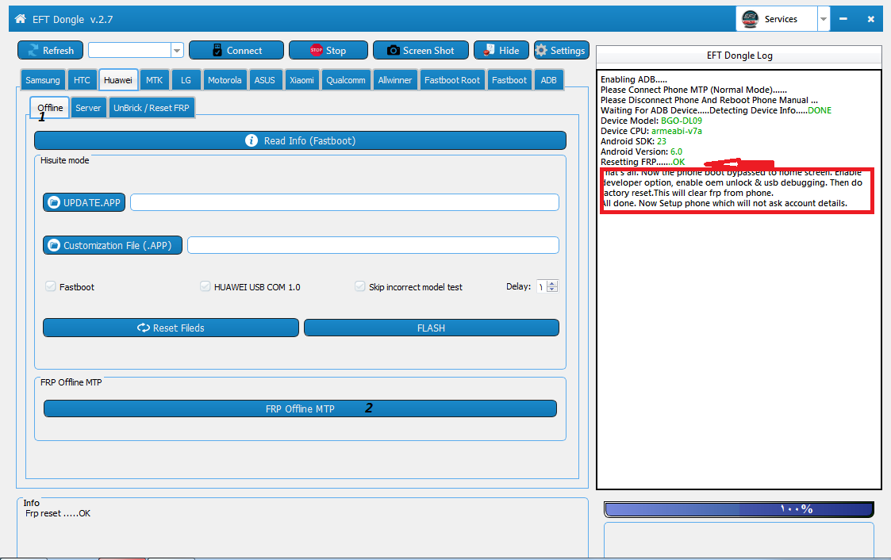The image size is (891, 560).
Task: Click the EFT logo beside Services
Action: click(750, 19)
